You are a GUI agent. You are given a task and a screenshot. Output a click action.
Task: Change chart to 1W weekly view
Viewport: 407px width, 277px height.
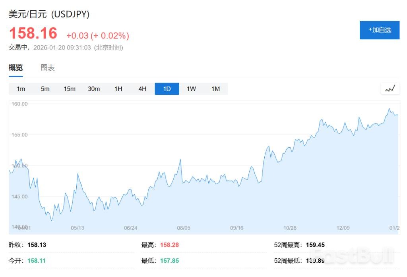(191, 89)
